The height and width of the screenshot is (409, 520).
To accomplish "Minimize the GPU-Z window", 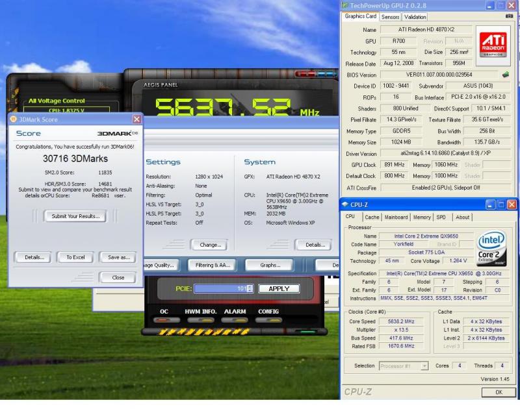I will pyautogui.click(x=490, y=5).
